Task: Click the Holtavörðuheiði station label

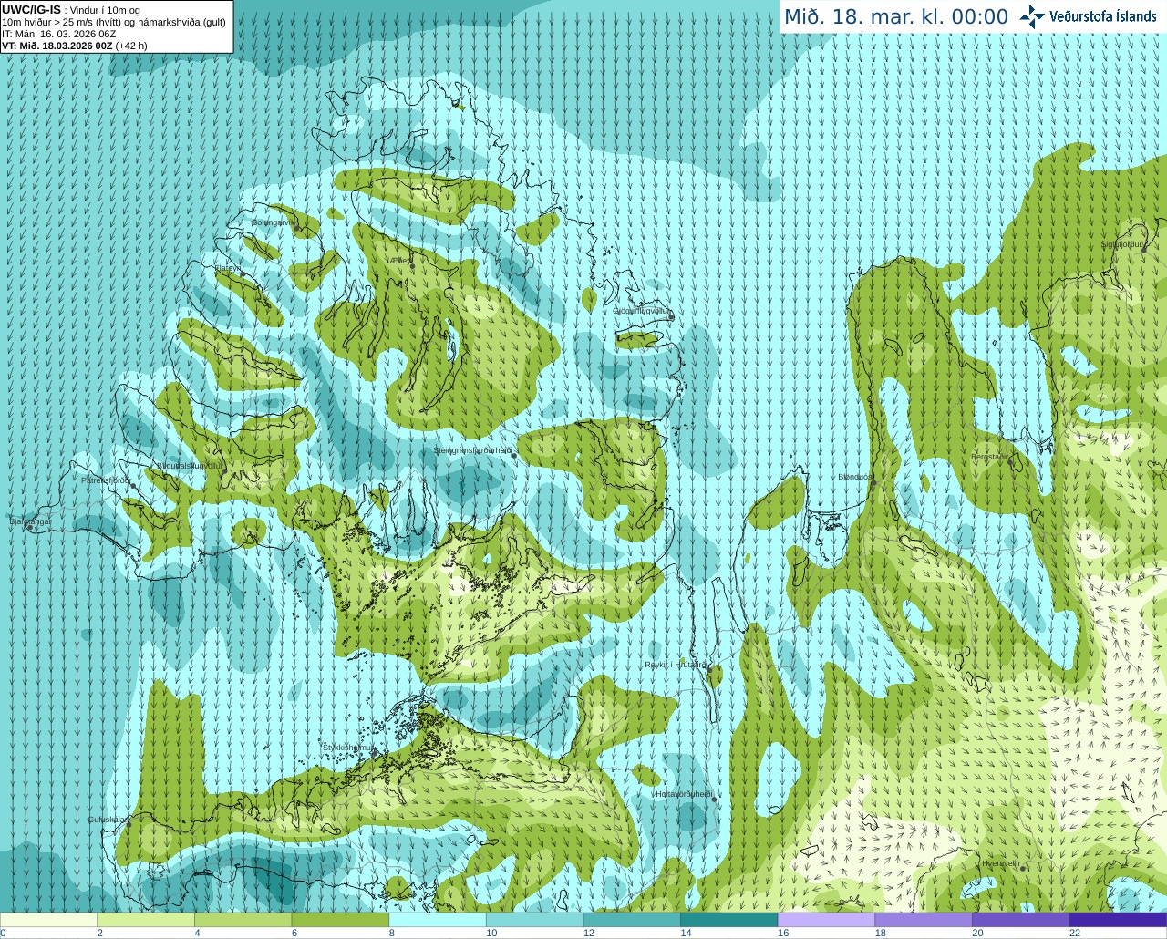Action: (684, 794)
